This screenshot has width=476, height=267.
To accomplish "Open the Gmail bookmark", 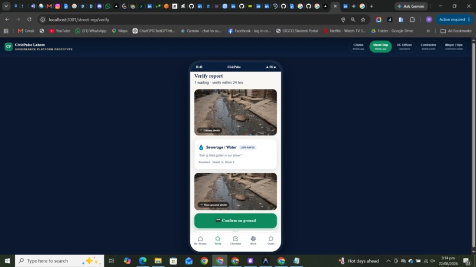I will [26, 31].
